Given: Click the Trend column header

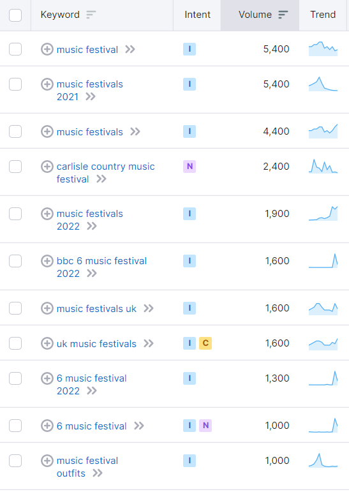Looking at the screenshot, I should [x=323, y=15].
